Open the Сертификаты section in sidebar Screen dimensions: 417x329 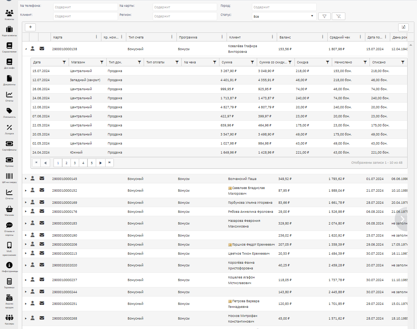pos(9,145)
